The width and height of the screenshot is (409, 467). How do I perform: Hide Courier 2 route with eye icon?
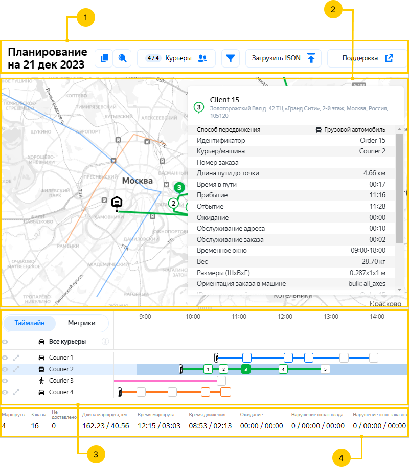(6, 369)
